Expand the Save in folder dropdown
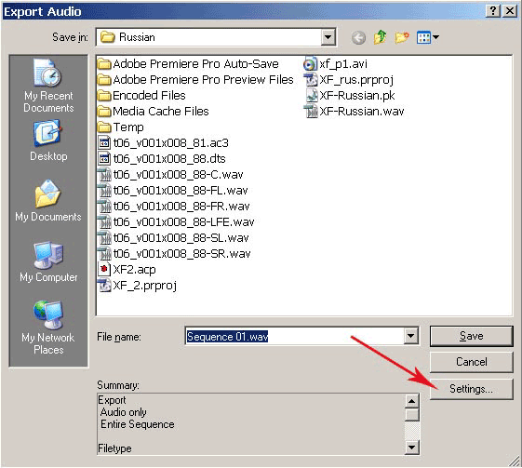This screenshot has width=522, height=468. point(328,37)
